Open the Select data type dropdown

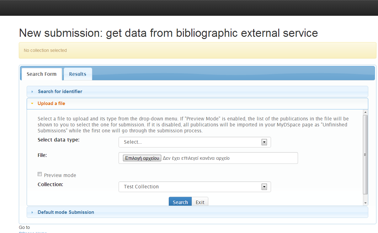tap(194, 142)
